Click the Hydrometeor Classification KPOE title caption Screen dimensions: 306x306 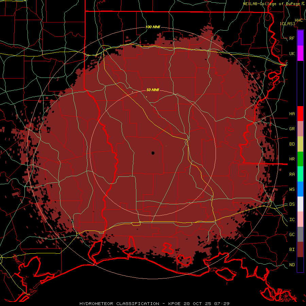click(x=155, y=304)
